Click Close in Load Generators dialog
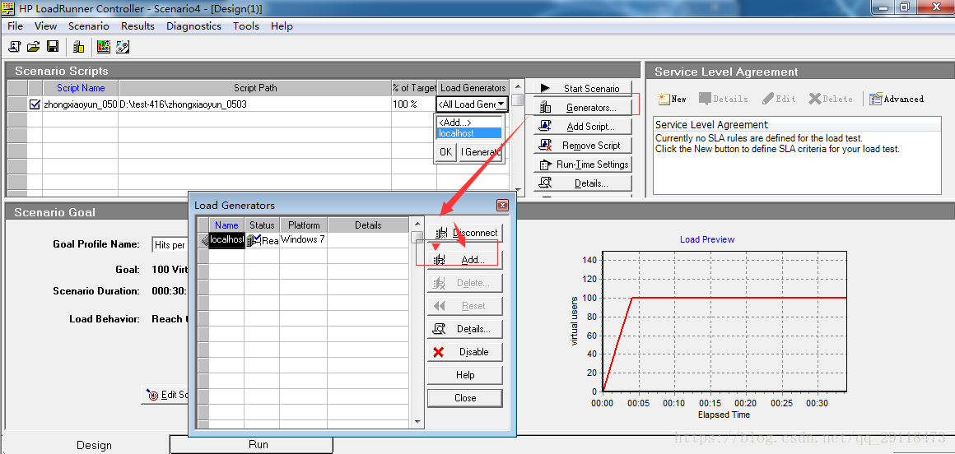This screenshot has width=955, height=454. click(465, 398)
